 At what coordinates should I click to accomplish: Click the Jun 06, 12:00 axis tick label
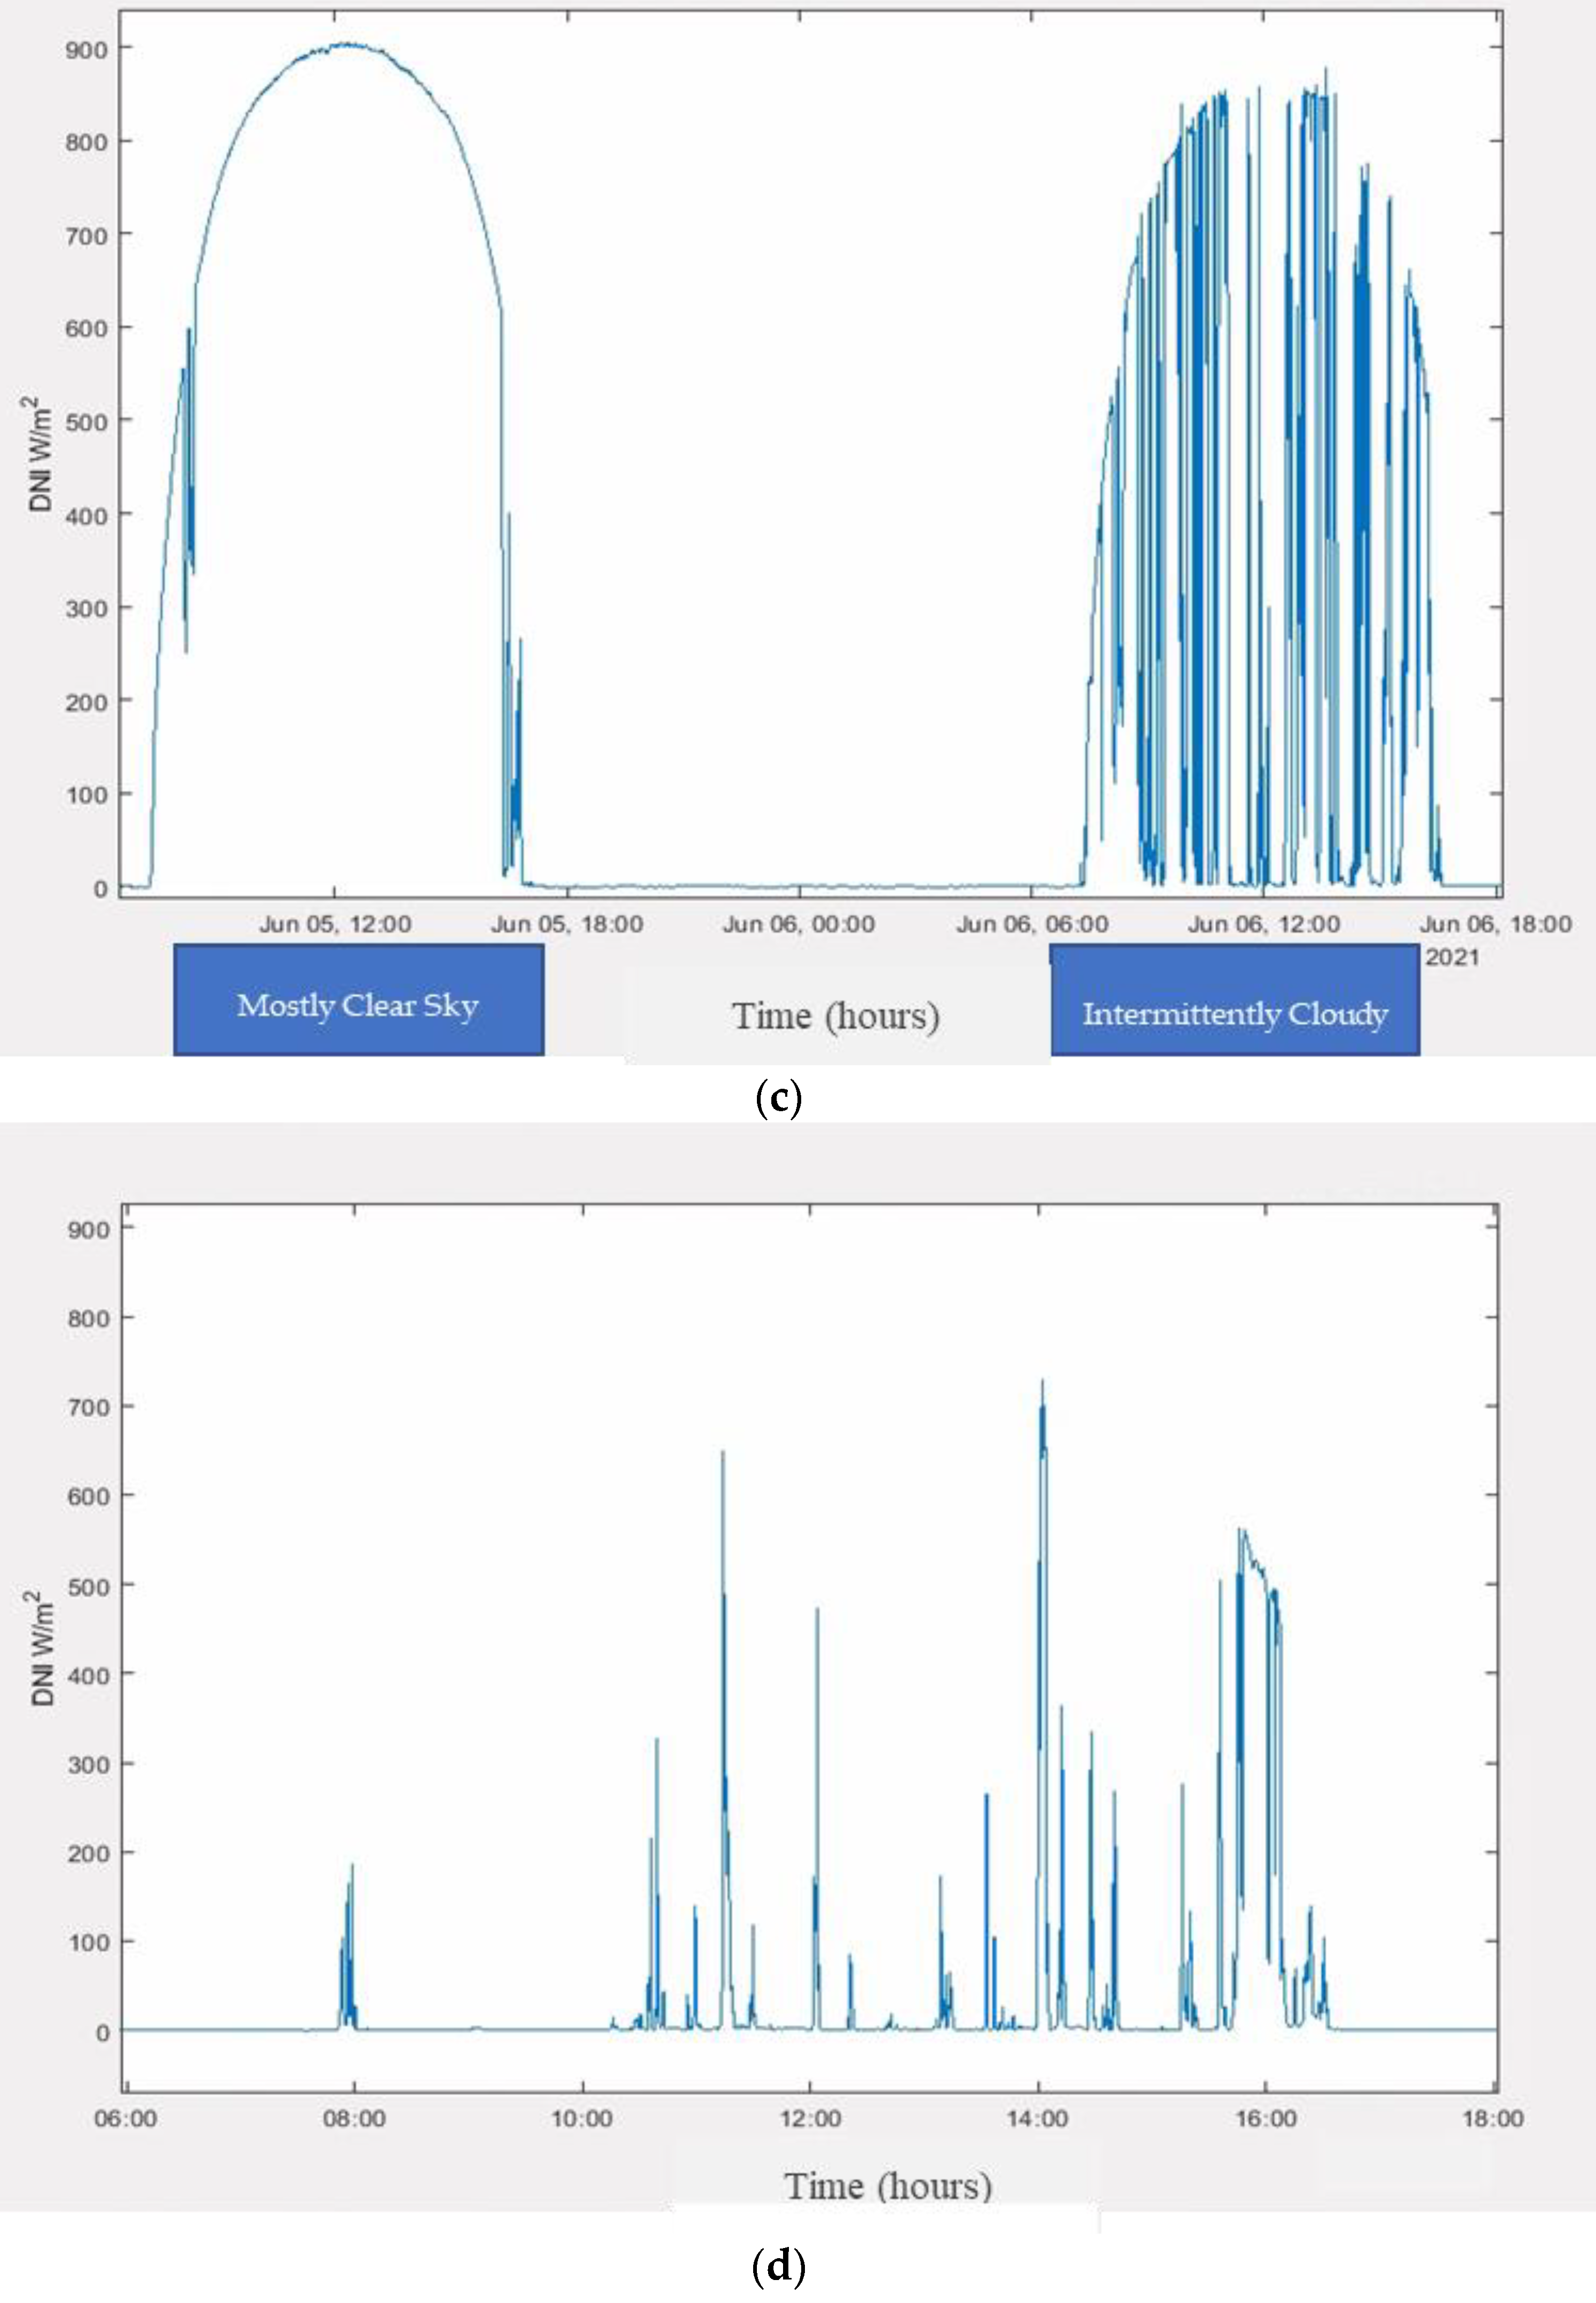tap(1264, 923)
